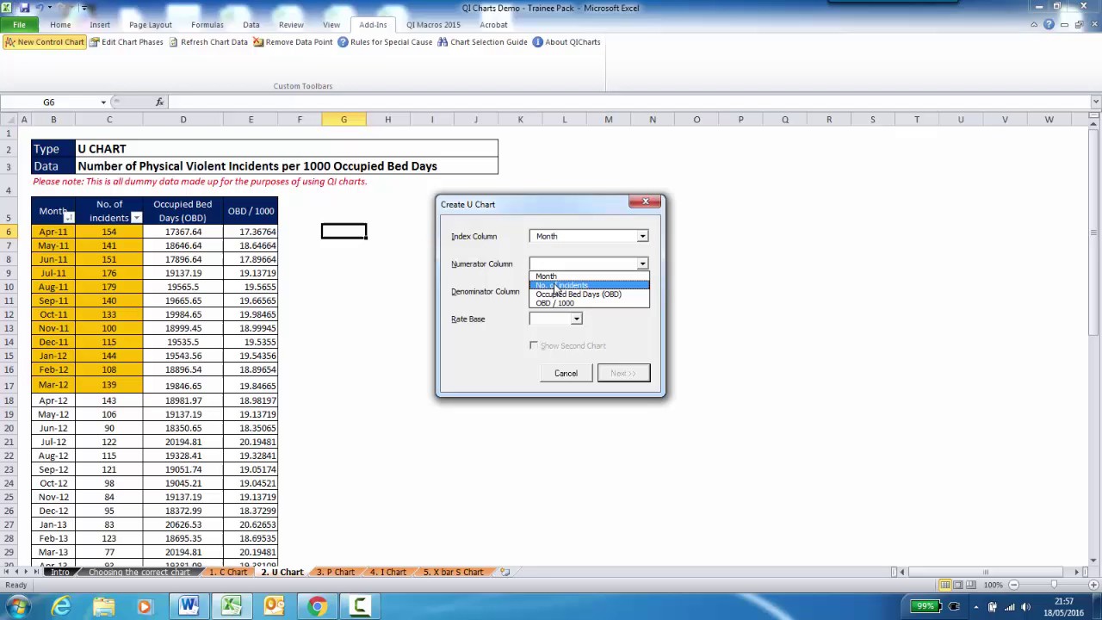
Task: Select No. of incidents in dropdown list
Action: tap(589, 285)
